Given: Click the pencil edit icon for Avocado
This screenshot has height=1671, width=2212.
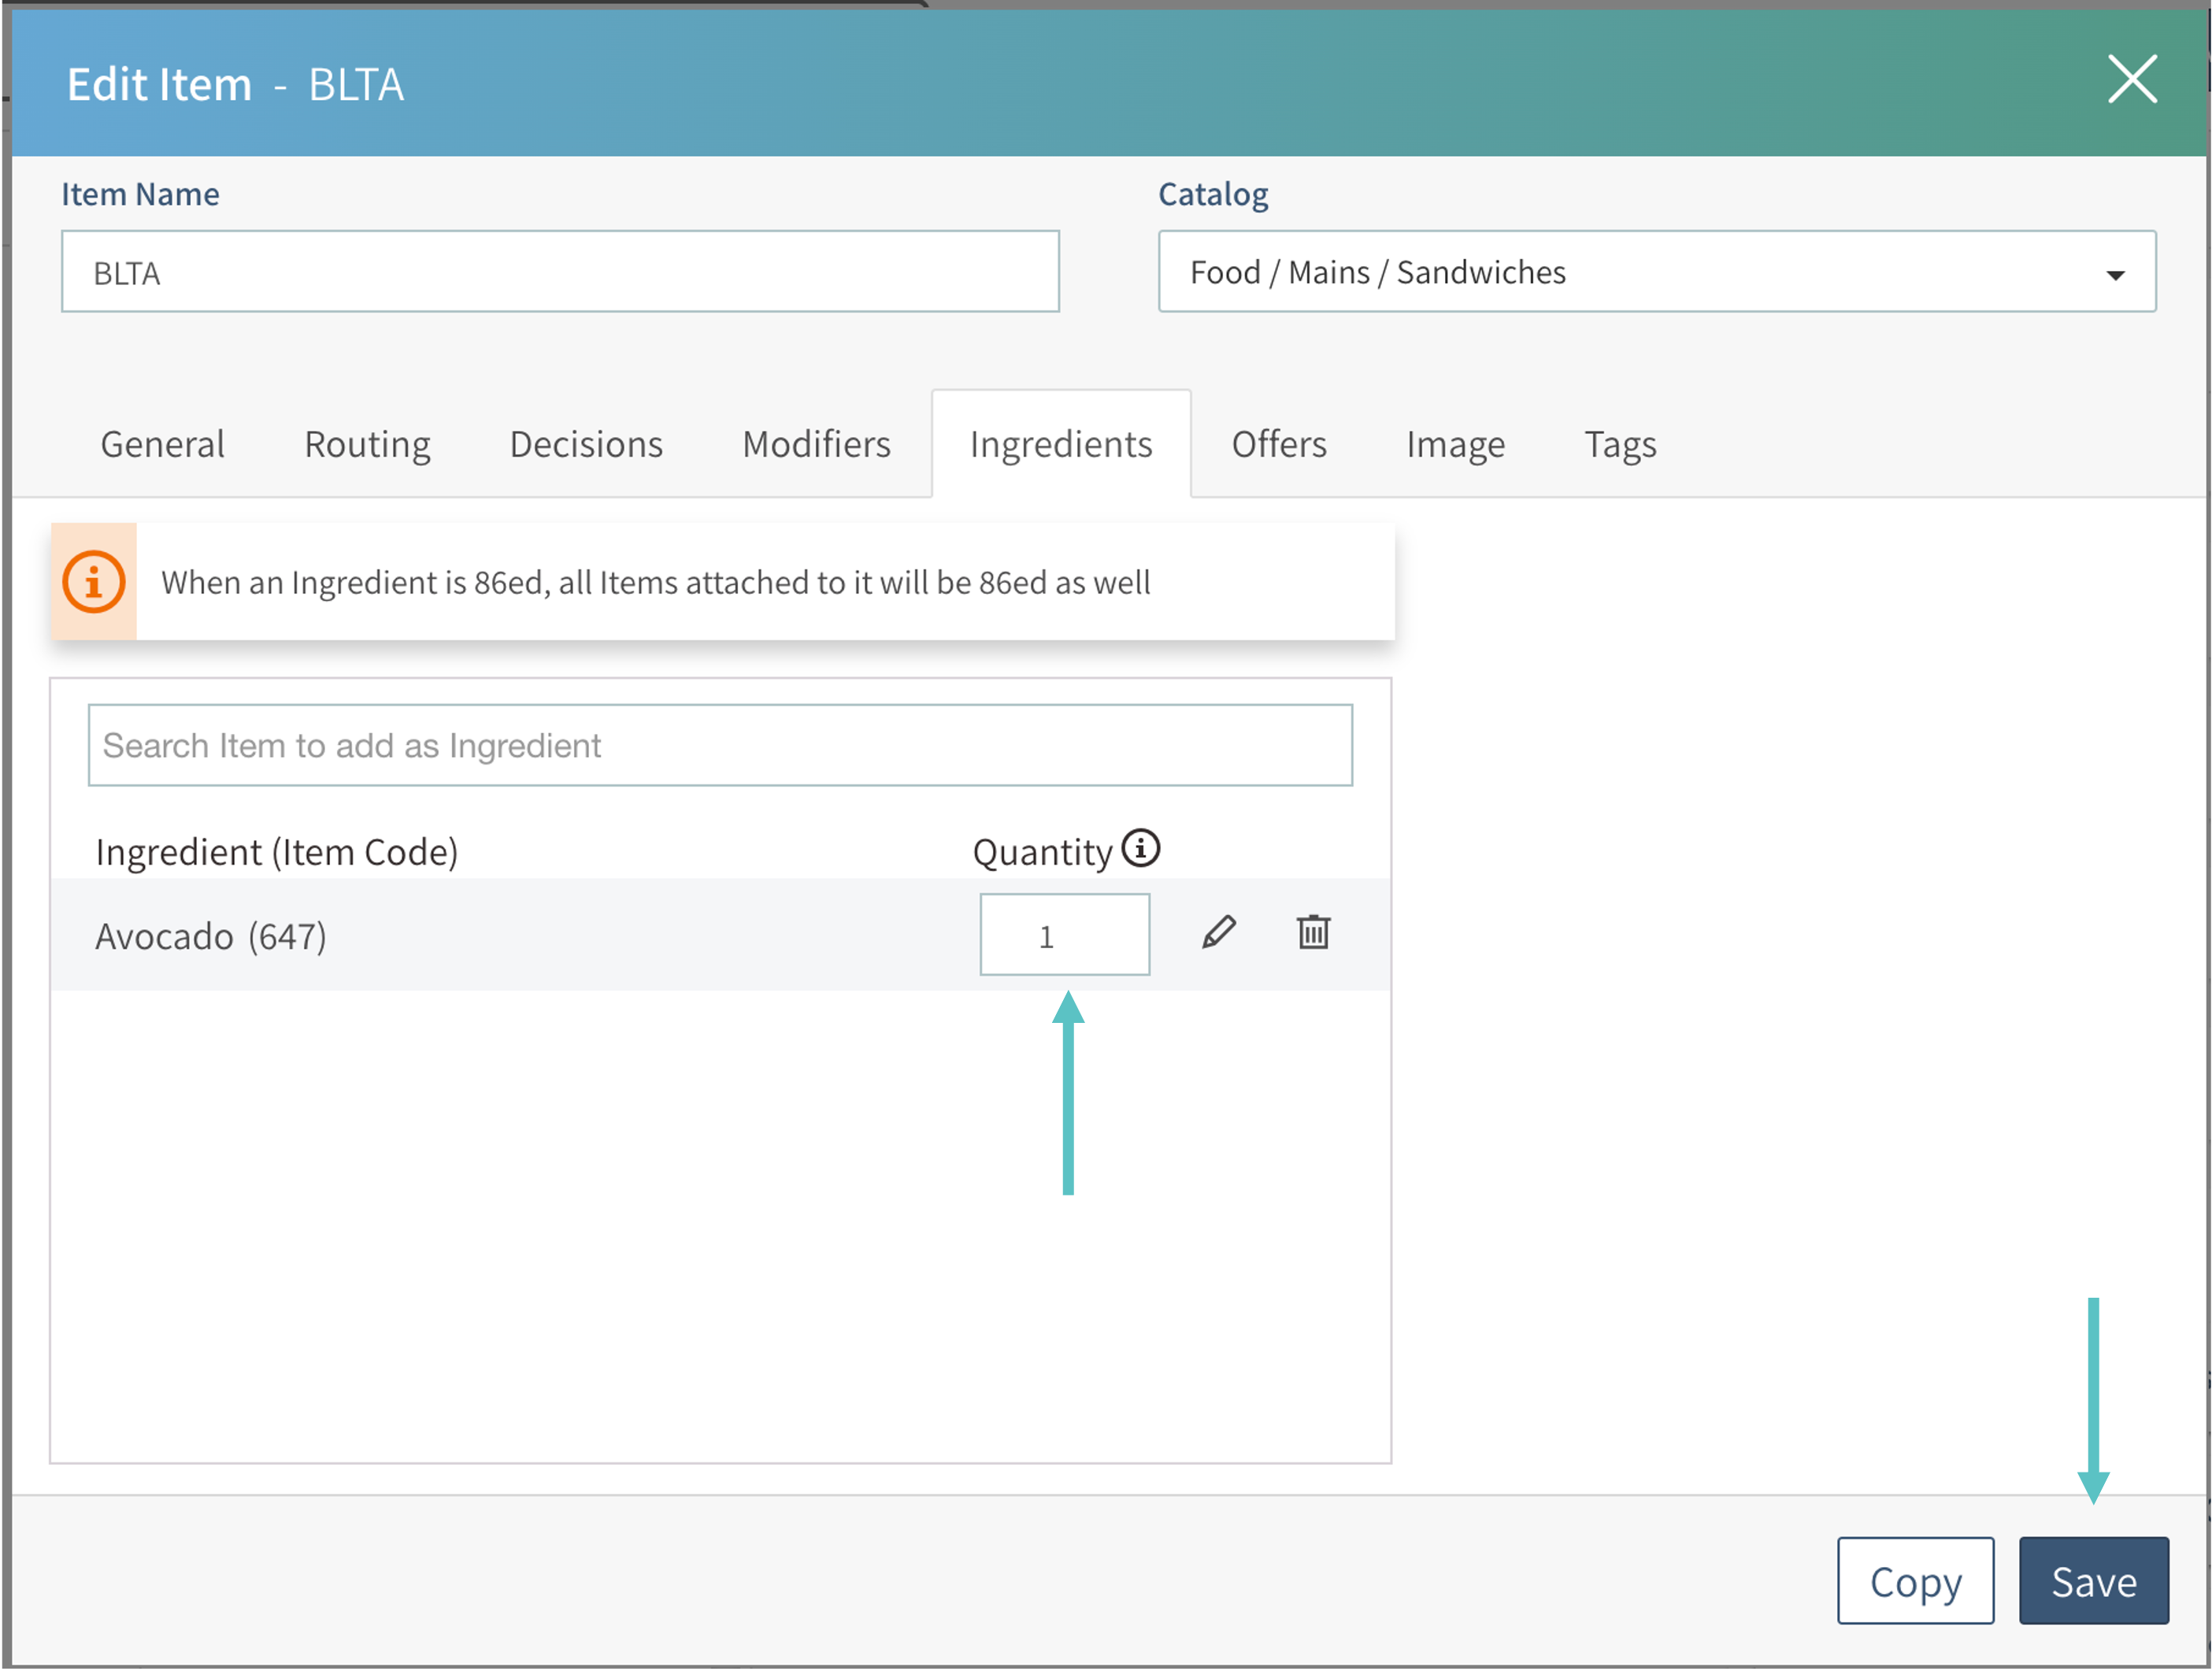Looking at the screenshot, I should [1218, 932].
